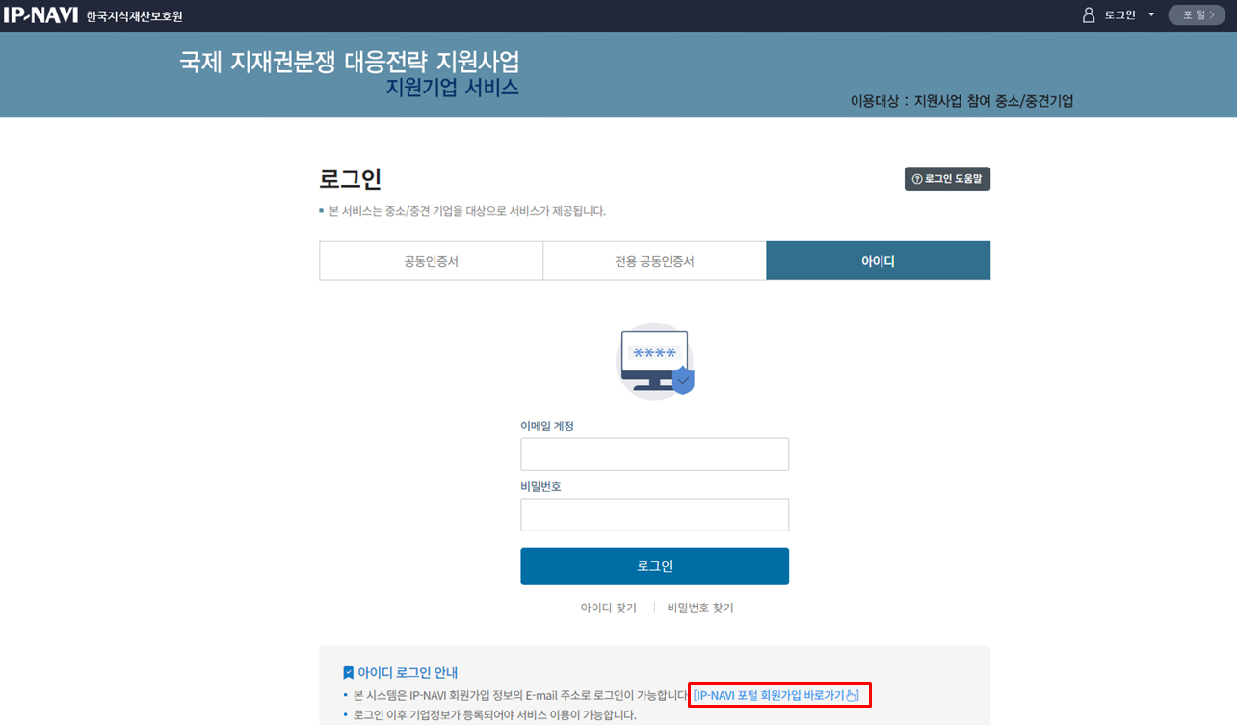
Task: Click the monitor password illustration
Action: [655, 361]
